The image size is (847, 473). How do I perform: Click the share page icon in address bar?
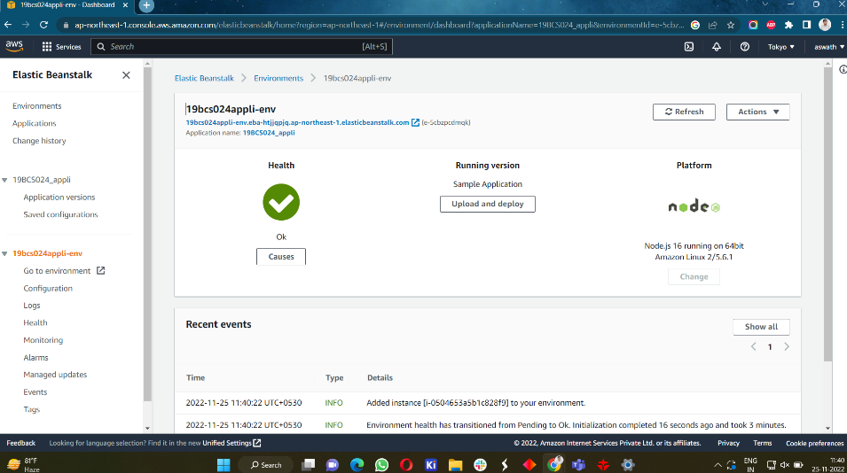coord(713,25)
